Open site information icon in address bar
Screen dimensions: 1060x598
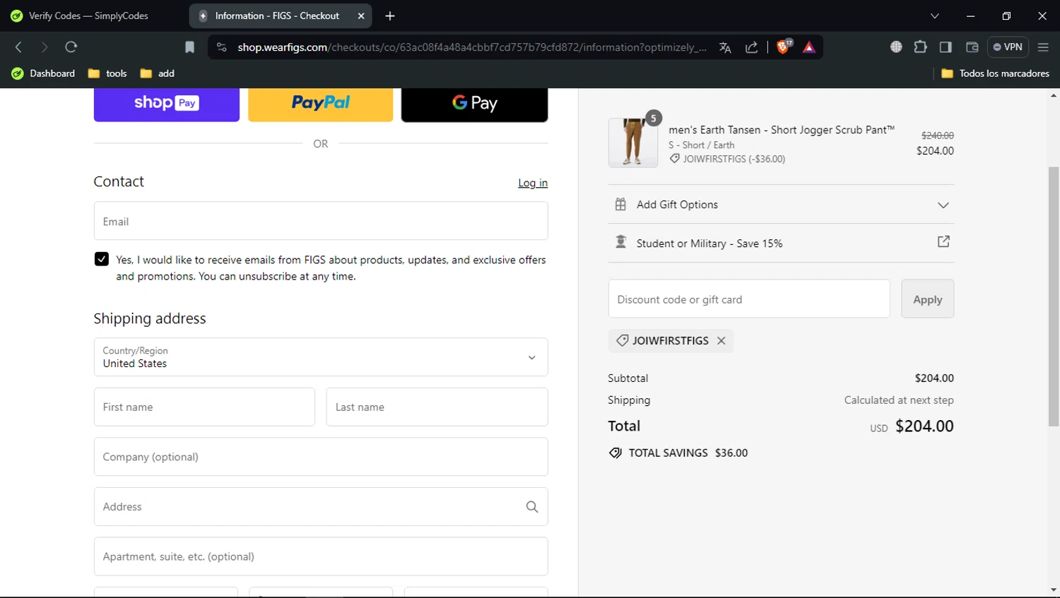[x=222, y=47]
